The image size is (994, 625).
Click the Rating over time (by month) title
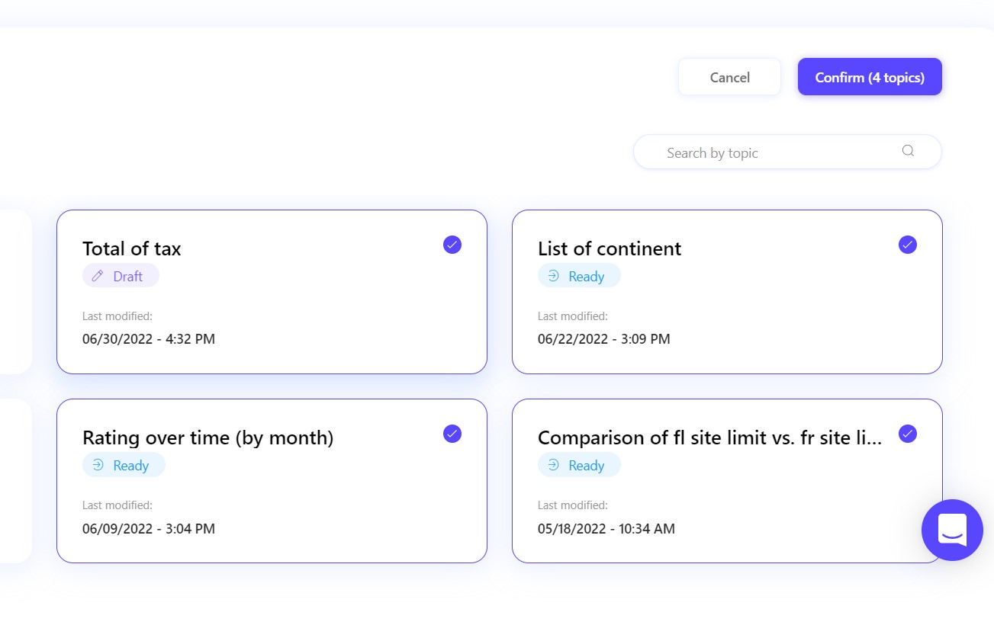[207, 437]
